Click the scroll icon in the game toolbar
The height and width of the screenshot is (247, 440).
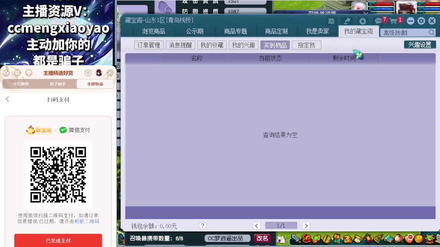tap(357, 238)
